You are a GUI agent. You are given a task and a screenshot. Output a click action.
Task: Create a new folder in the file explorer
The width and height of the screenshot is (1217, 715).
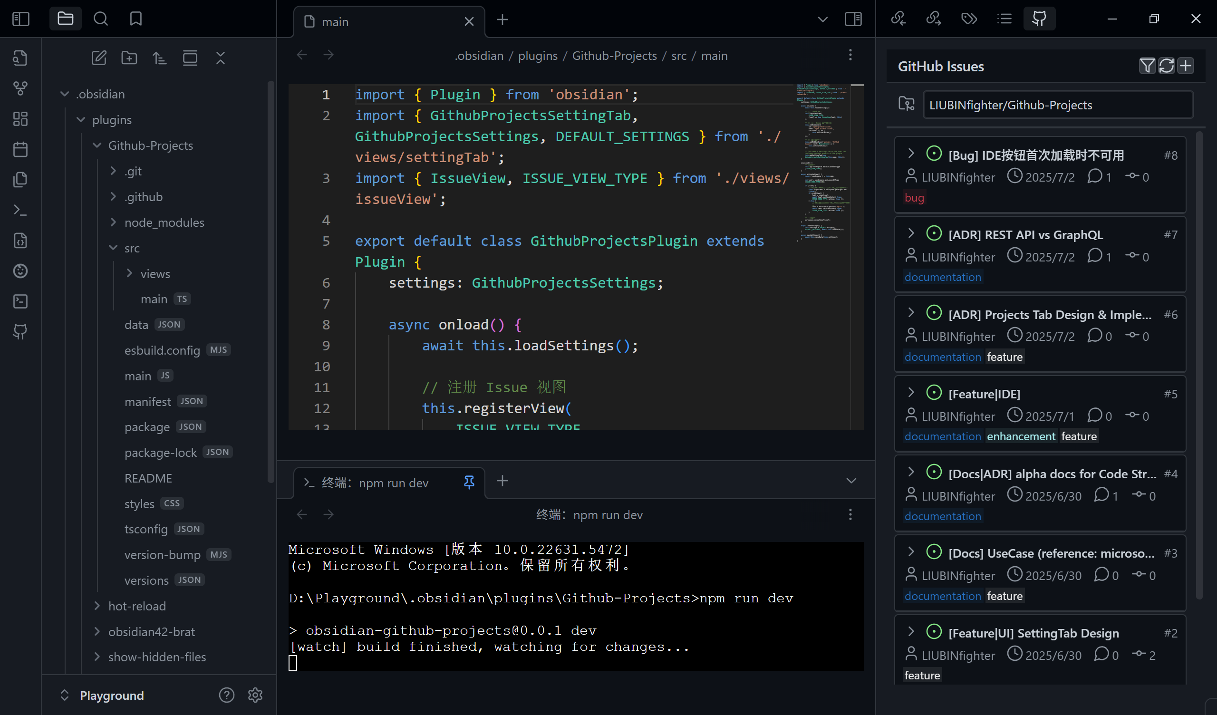129,58
